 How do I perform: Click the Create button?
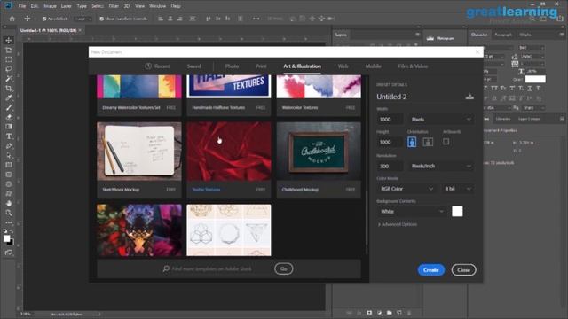pos(431,270)
